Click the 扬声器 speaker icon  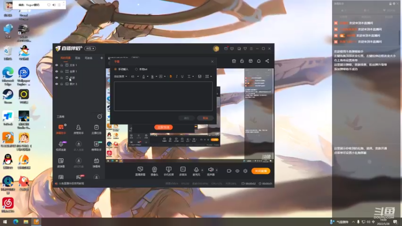[211, 170]
